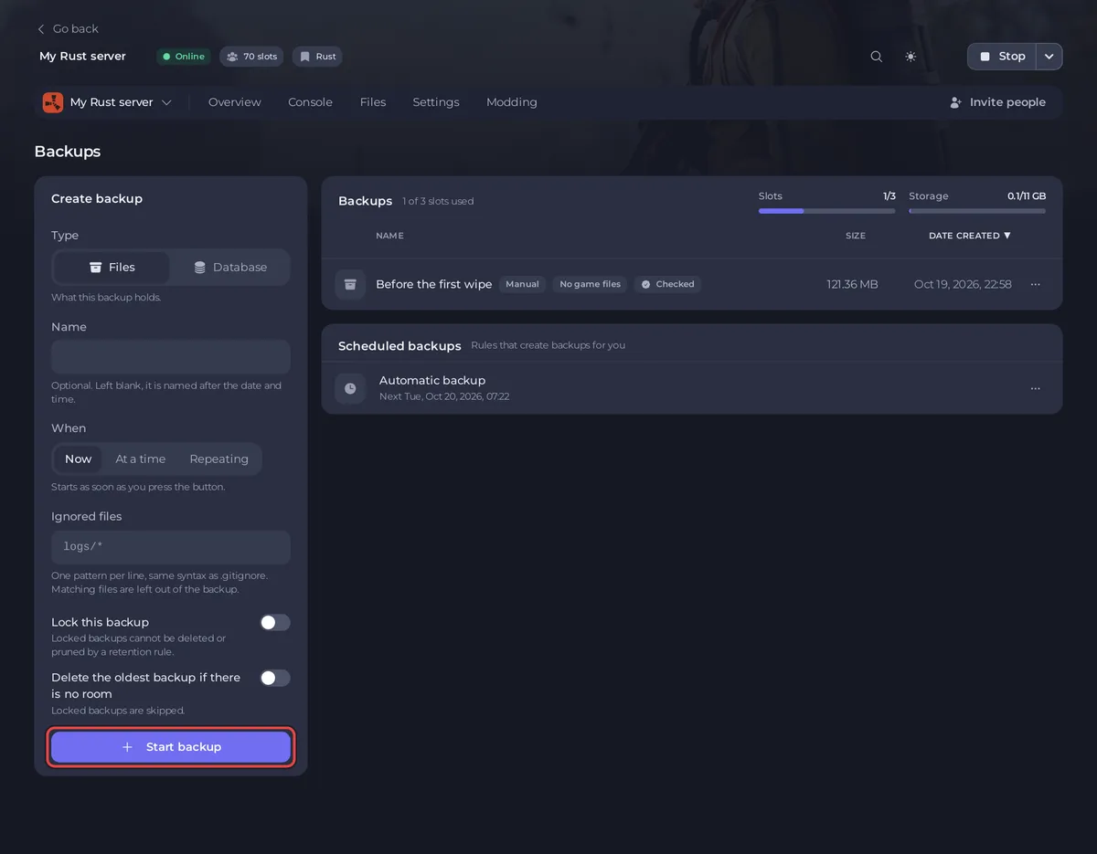Open the Overview tab
The height and width of the screenshot is (854, 1097).
coord(235,102)
